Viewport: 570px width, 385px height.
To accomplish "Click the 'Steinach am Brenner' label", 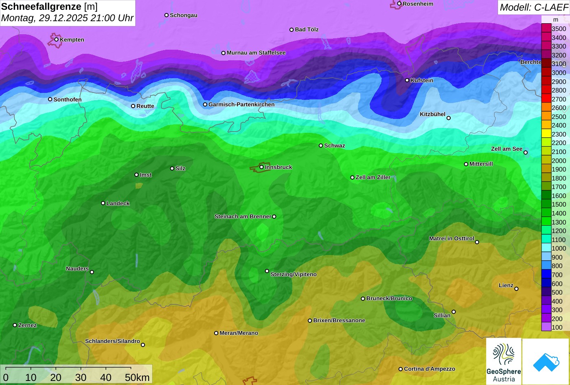I will 243,216.
